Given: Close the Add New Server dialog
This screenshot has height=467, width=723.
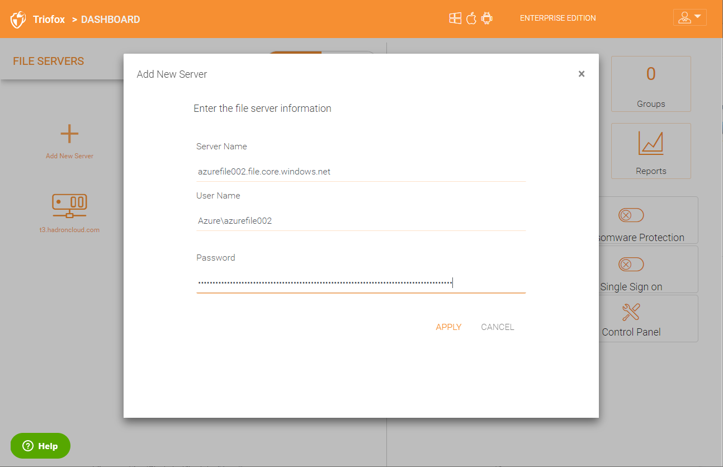Looking at the screenshot, I should coord(582,74).
